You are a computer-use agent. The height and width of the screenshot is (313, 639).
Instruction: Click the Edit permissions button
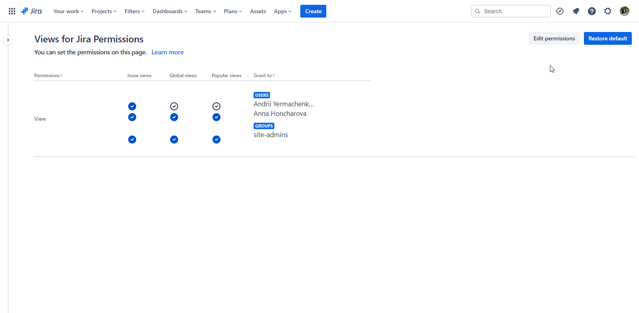pyautogui.click(x=554, y=38)
